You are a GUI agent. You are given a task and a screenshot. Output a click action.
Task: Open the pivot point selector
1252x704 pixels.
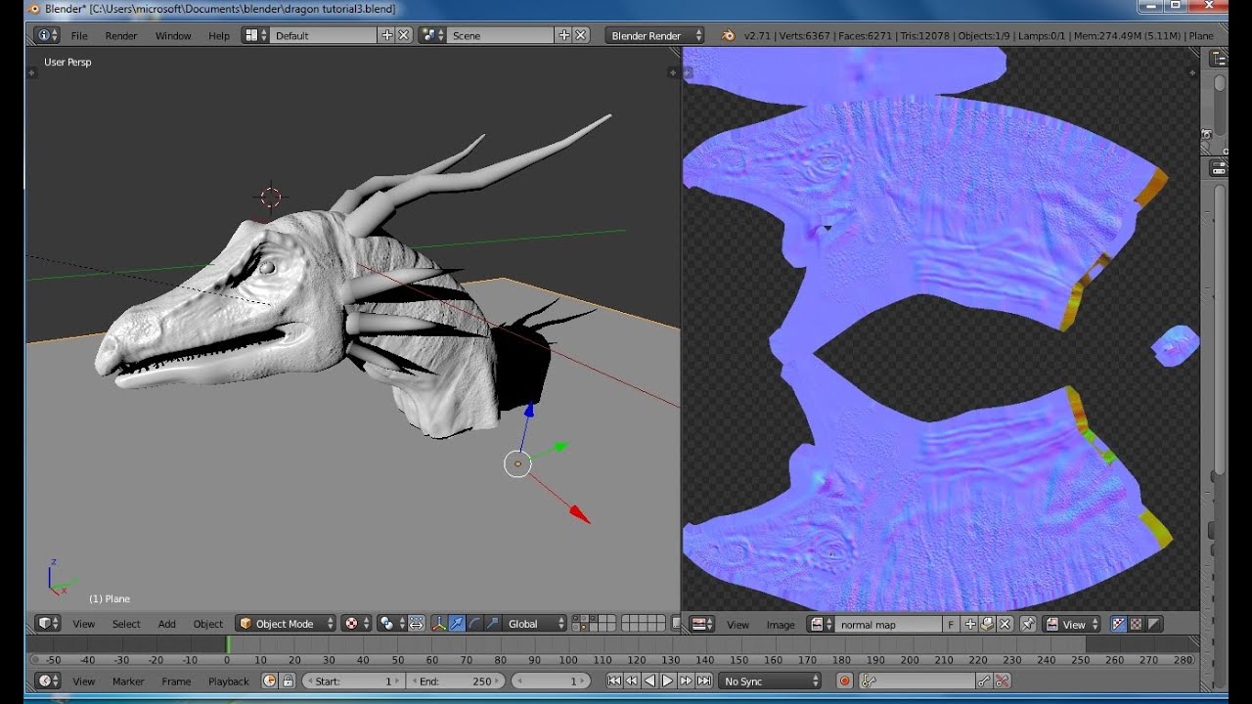(x=392, y=624)
